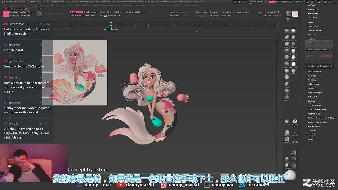
Task: Open the ArtStation mccabe86 icon
Action: [x=242, y=185]
